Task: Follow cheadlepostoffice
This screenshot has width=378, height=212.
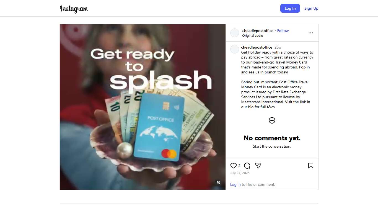Action: [283, 31]
